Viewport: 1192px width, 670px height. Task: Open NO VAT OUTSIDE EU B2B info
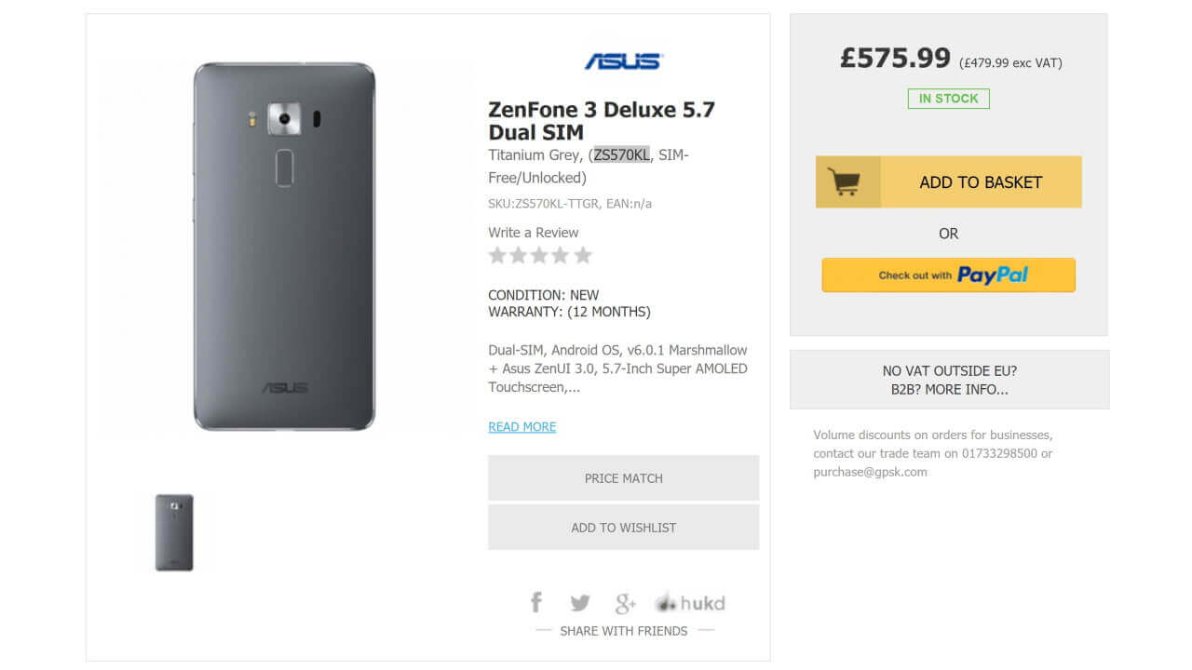pyautogui.click(x=948, y=380)
